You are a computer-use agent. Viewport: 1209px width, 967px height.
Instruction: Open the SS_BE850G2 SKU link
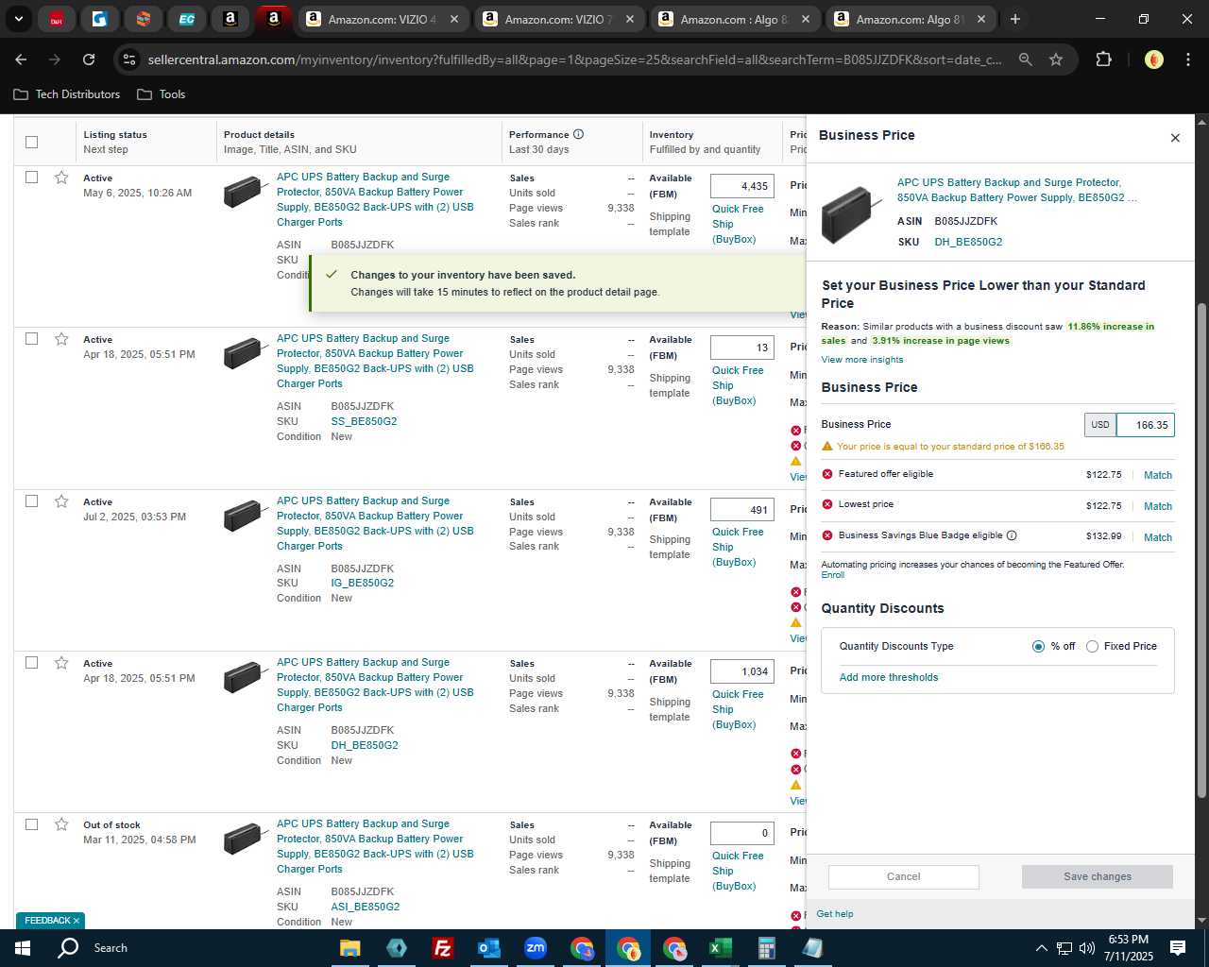click(364, 422)
